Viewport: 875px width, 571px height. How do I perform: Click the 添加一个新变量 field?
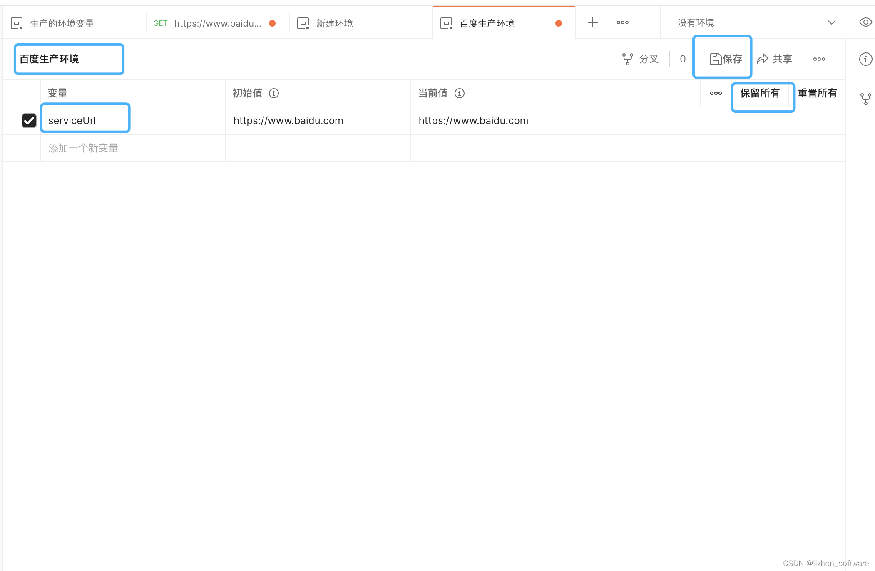(132, 148)
